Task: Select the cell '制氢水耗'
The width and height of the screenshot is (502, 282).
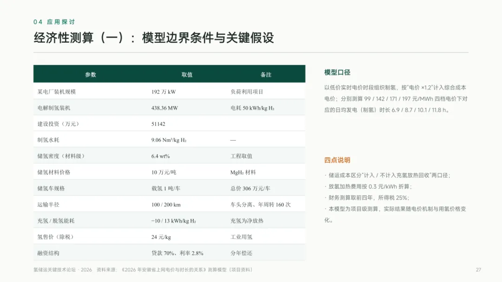Action: click(x=48, y=140)
